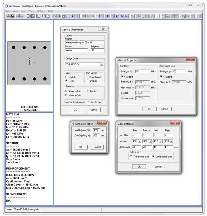
Task: Click the blue F toolbar icon
Action: (108, 16)
